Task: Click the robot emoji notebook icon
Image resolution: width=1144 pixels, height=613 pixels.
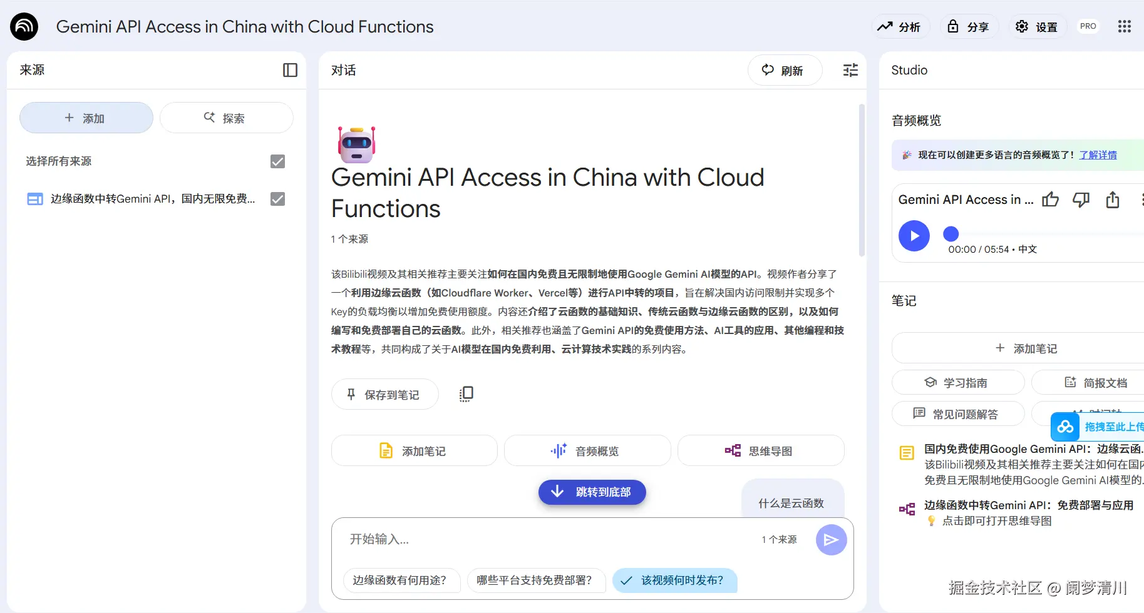Action: [x=356, y=144]
